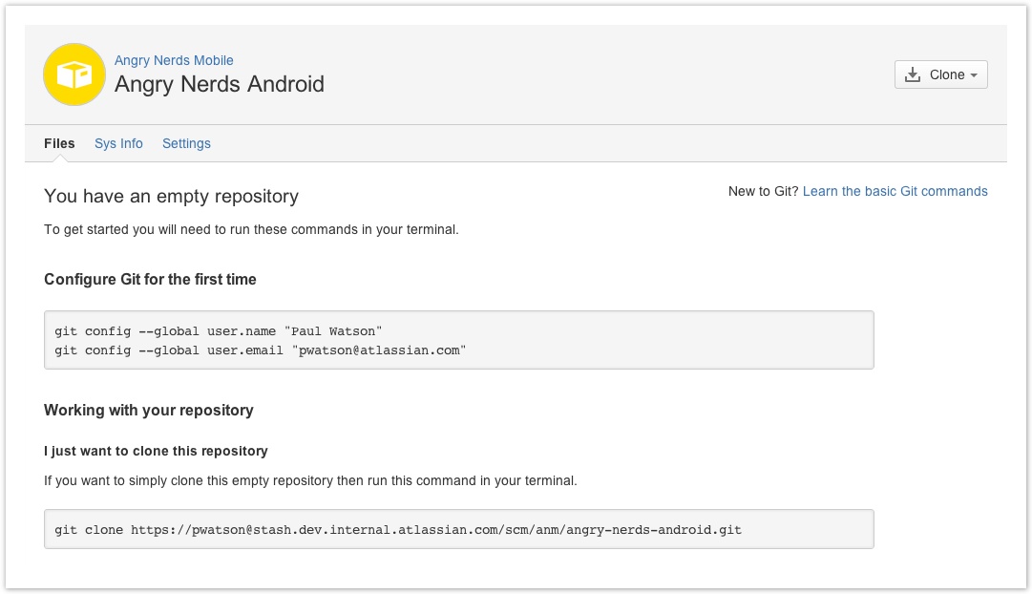Expand the Clone dropdown caret

tap(974, 75)
